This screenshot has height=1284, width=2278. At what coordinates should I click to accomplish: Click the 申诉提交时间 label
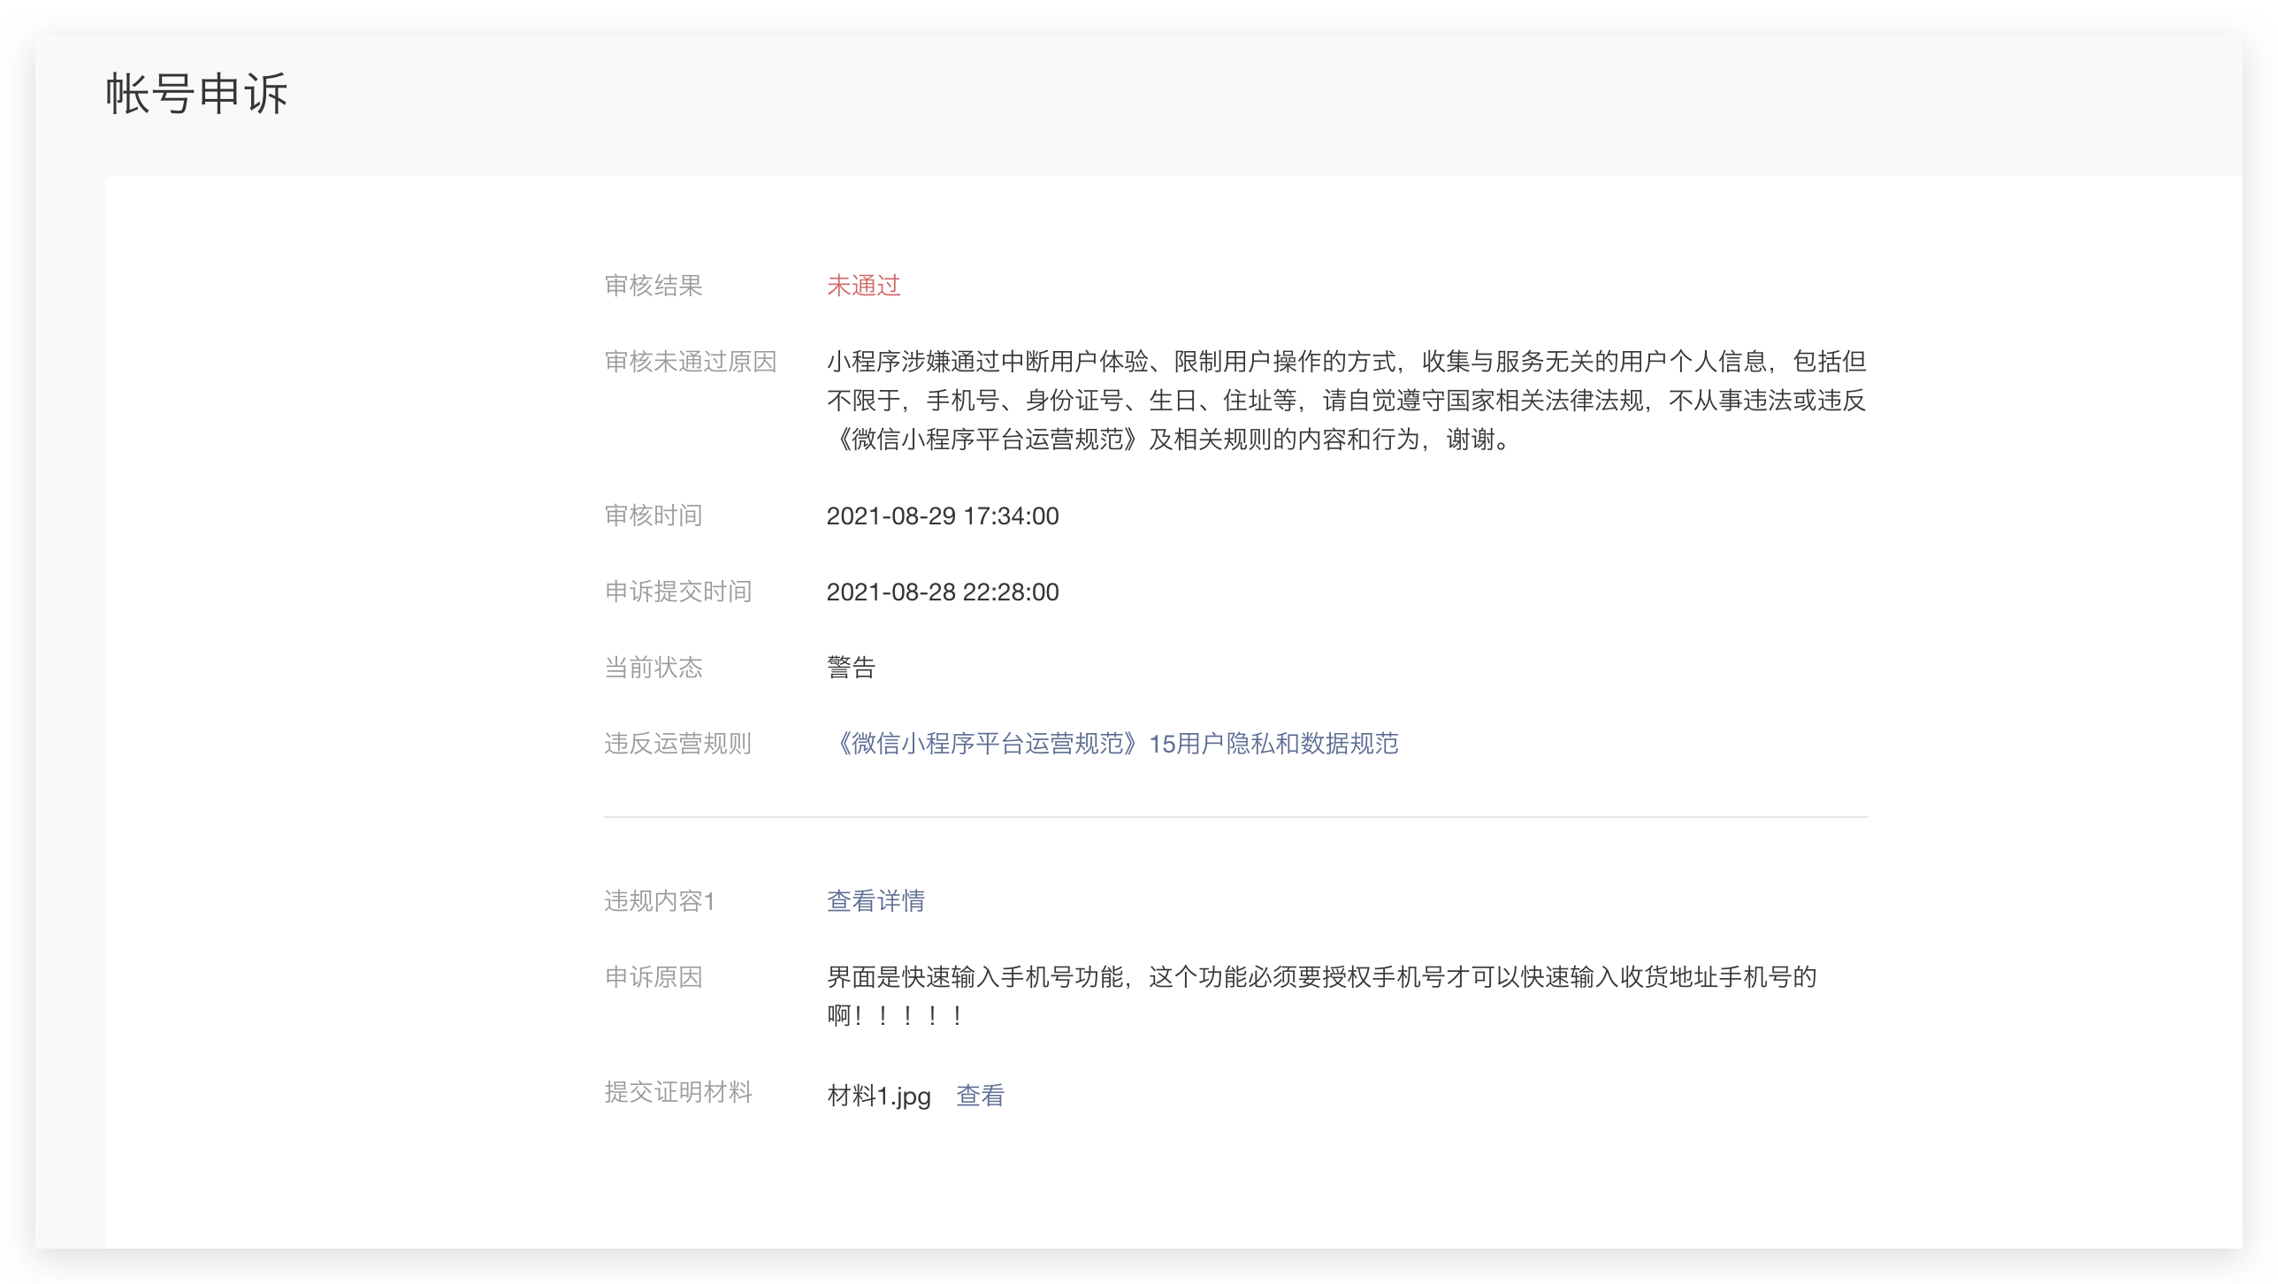[677, 591]
